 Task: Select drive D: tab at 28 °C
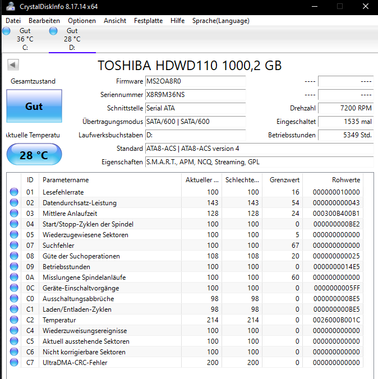(72, 39)
